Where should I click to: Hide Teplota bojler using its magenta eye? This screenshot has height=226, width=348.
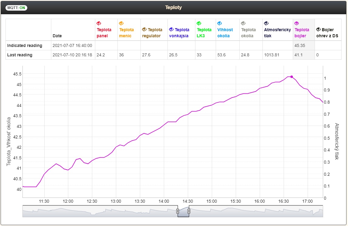coord(297,23)
